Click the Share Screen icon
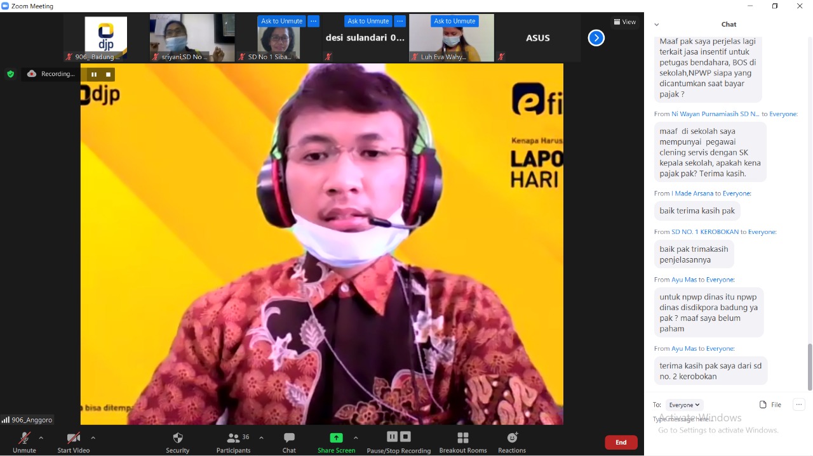The image size is (813, 456). (x=336, y=438)
